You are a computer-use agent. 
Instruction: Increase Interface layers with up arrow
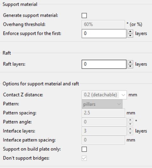[x=130, y=129]
